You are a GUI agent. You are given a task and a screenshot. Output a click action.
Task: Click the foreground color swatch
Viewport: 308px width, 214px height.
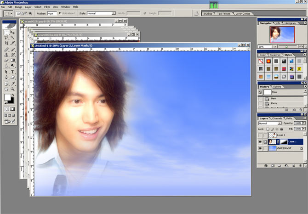click(x=7, y=97)
